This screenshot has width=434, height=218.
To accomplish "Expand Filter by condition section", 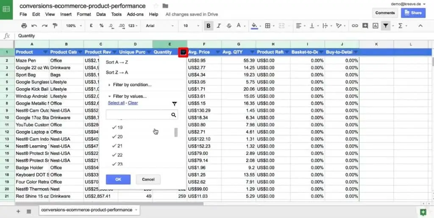I will point(130,85).
